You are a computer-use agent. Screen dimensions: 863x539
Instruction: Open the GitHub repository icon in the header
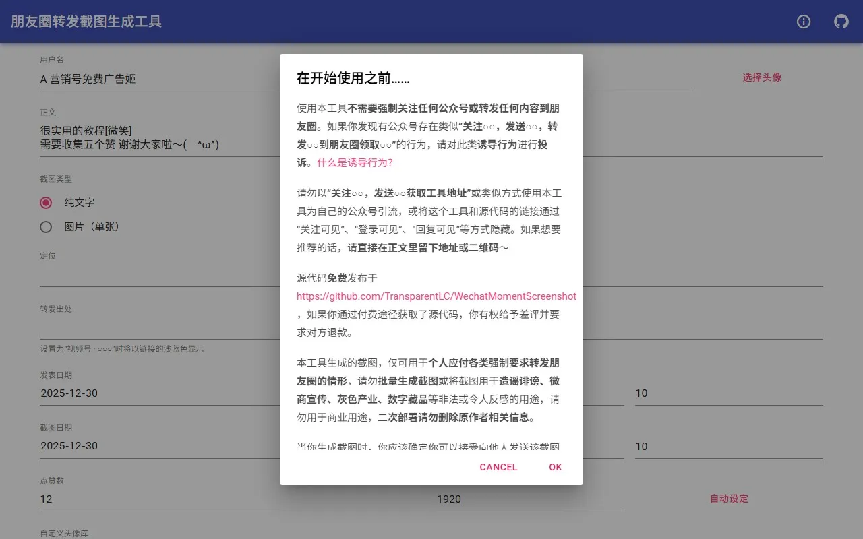coord(841,22)
